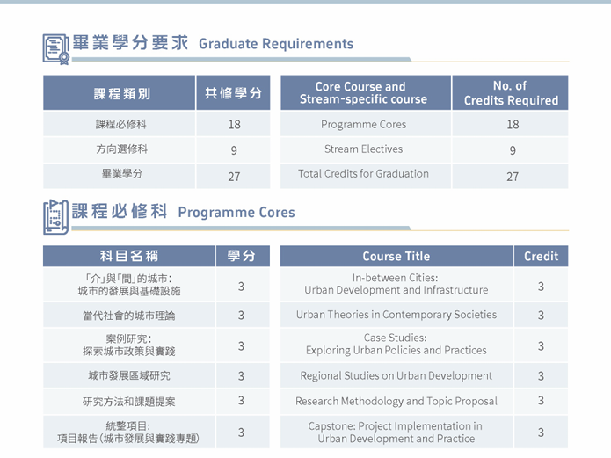
Task: Click 學分 value 3 beside 統整項目
Action: coord(243,433)
